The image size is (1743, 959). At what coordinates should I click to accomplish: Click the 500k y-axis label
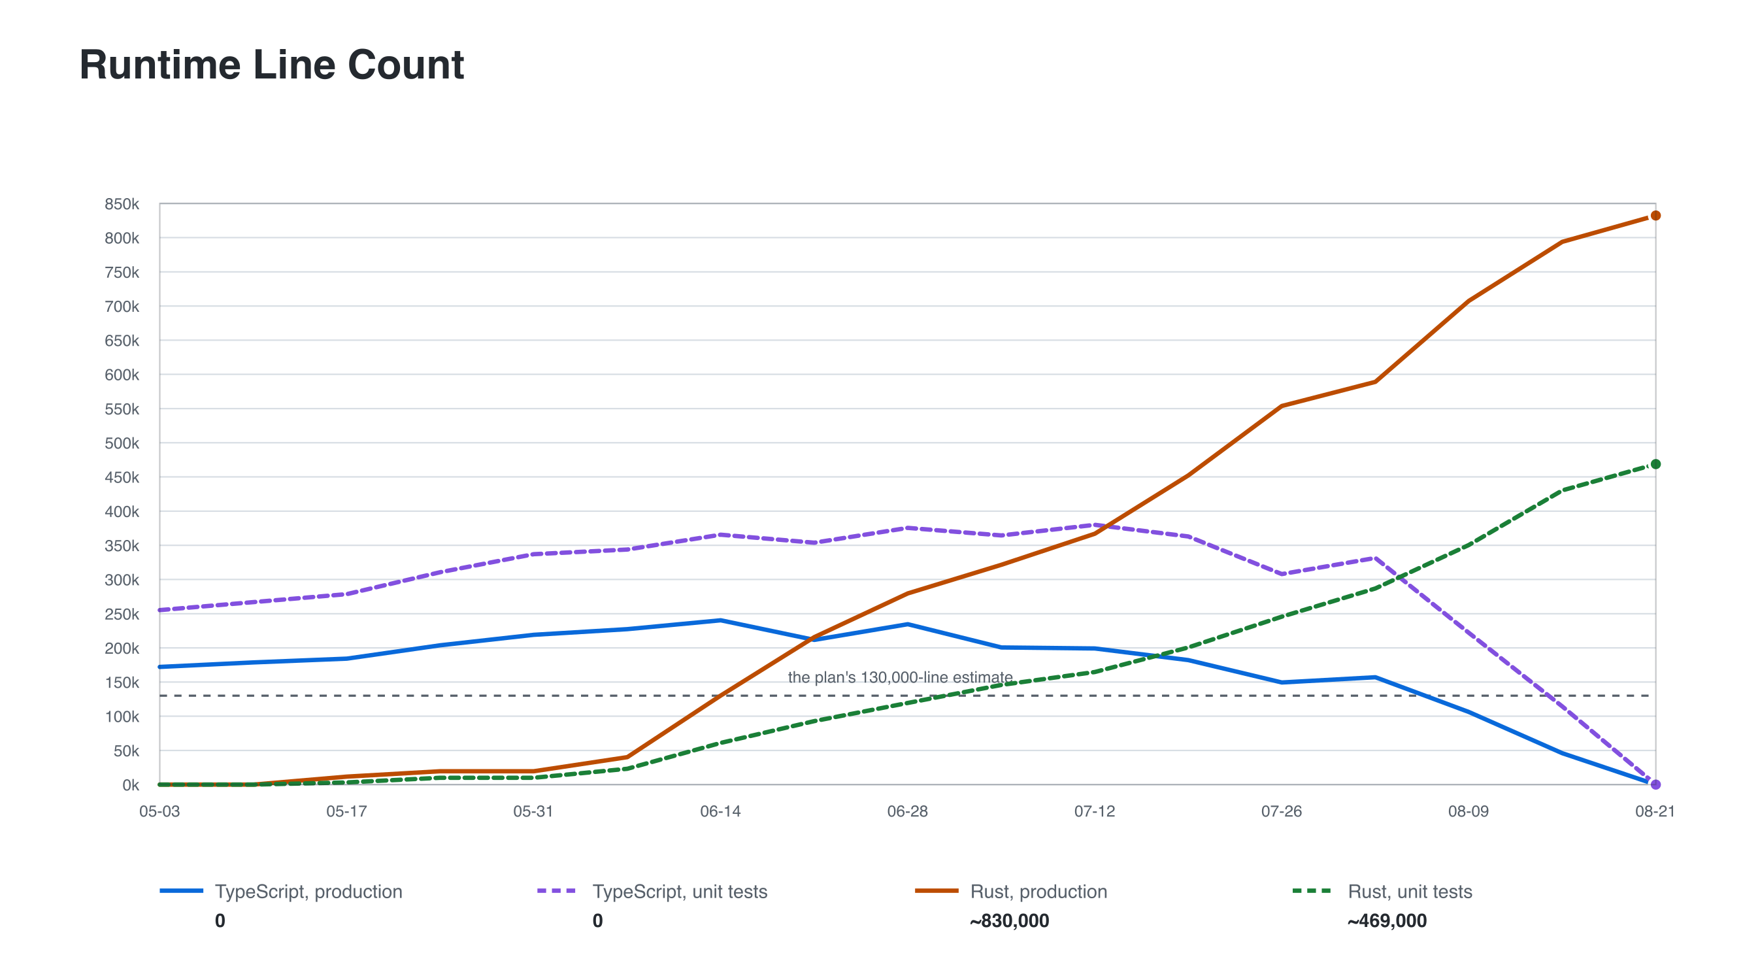pyautogui.click(x=122, y=443)
